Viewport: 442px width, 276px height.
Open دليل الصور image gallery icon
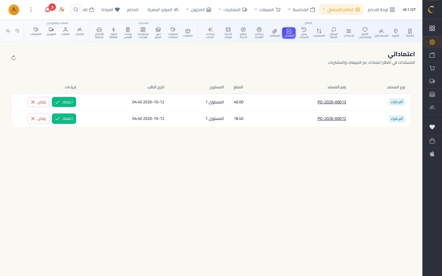pos(158,33)
